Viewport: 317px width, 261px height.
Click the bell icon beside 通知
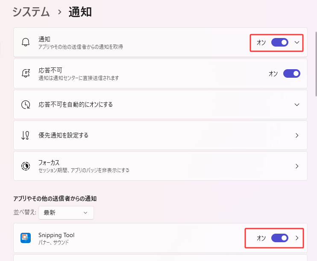point(26,42)
